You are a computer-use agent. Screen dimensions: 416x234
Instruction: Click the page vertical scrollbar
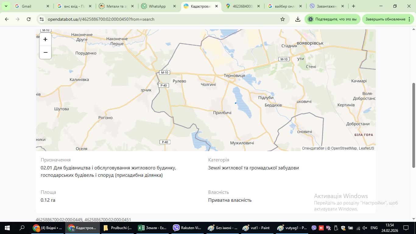[414, 125]
